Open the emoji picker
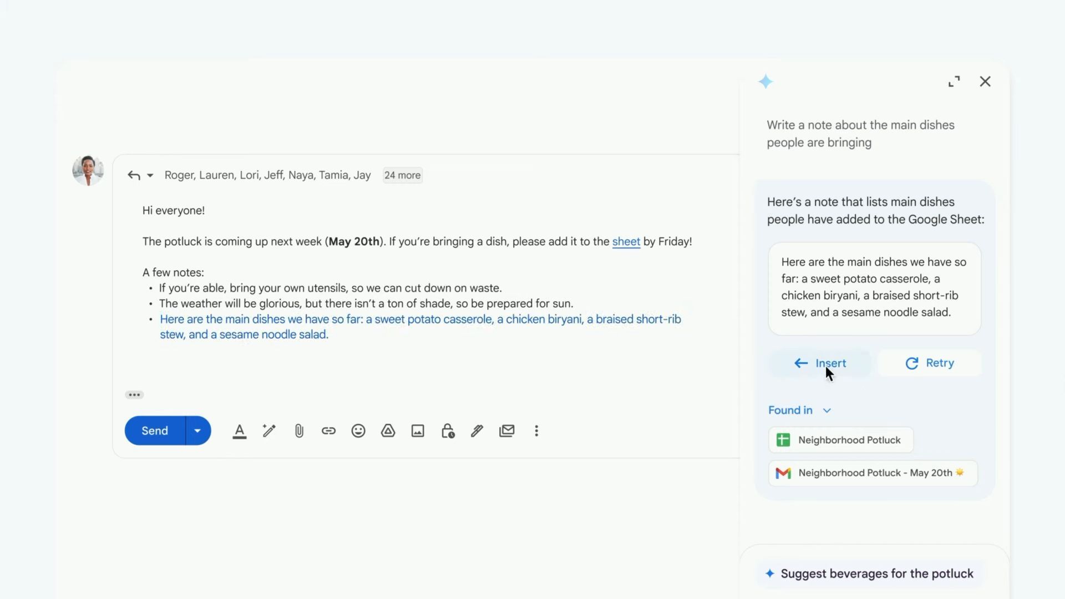Viewport: 1065px width, 599px height. point(358,430)
